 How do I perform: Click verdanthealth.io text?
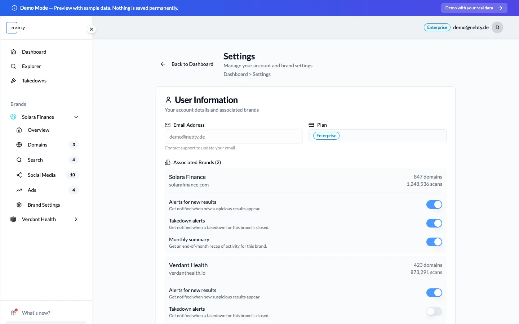pyautogui.click(x=187, y=273)
